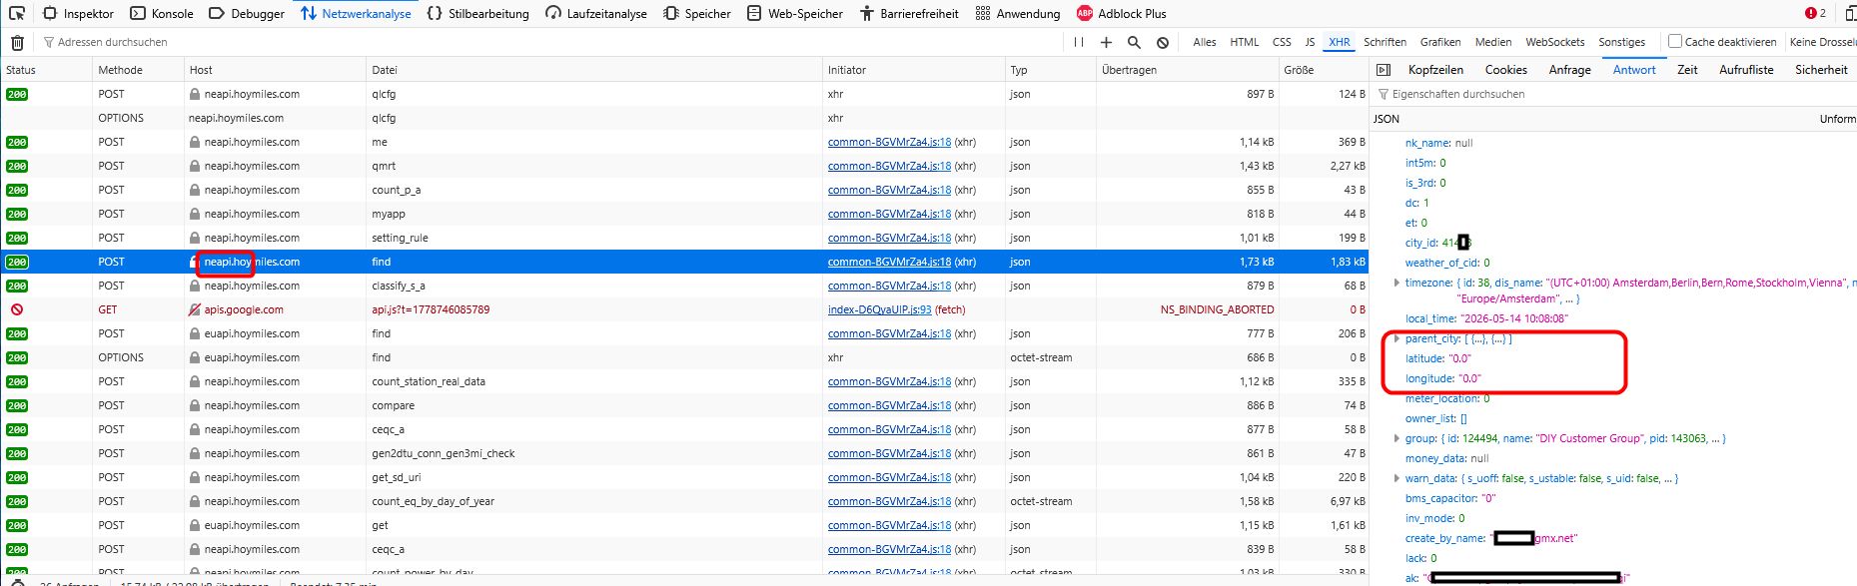Click 200 badge in get_sd_uri row

pyautogui.click(x=17, y=477)
